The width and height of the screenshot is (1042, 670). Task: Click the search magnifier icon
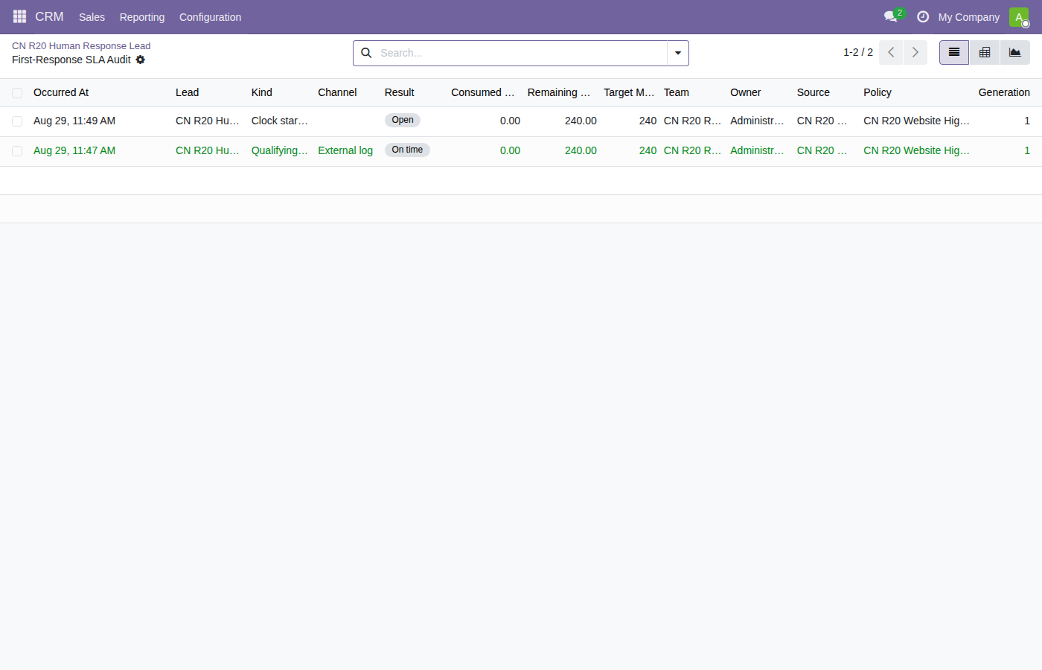[366, 53]
